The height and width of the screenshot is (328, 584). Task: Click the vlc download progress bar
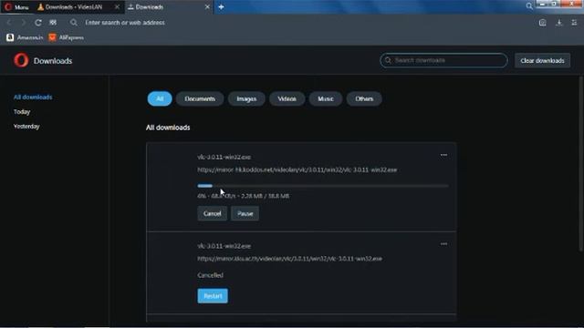point(323,186)
